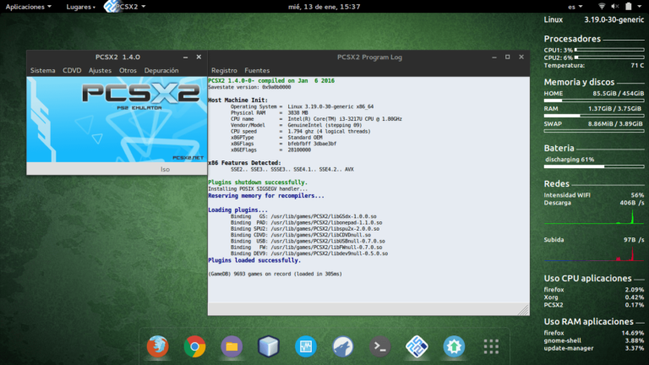Open the CDVD menu
Screen dimensions: 649x365
[72, 70]
